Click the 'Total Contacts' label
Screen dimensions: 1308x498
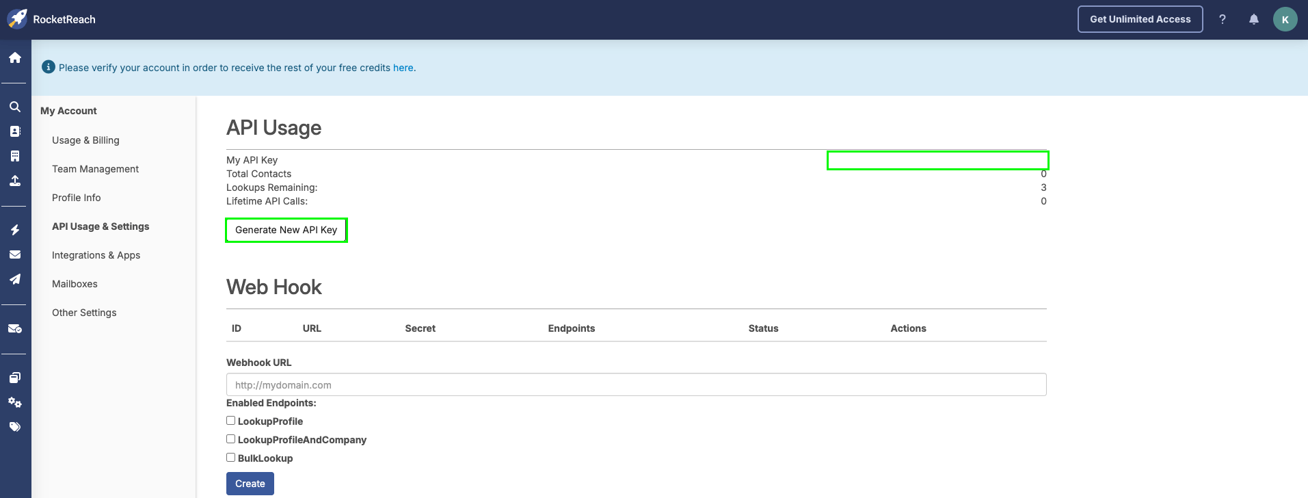click(x=259, y=174)
